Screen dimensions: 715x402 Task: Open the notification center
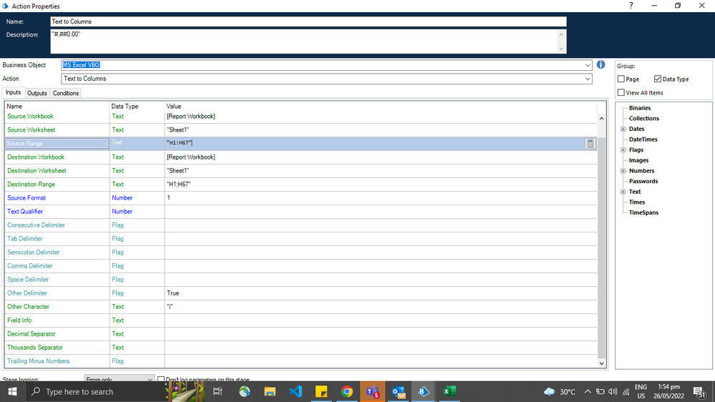coord(699,392)
